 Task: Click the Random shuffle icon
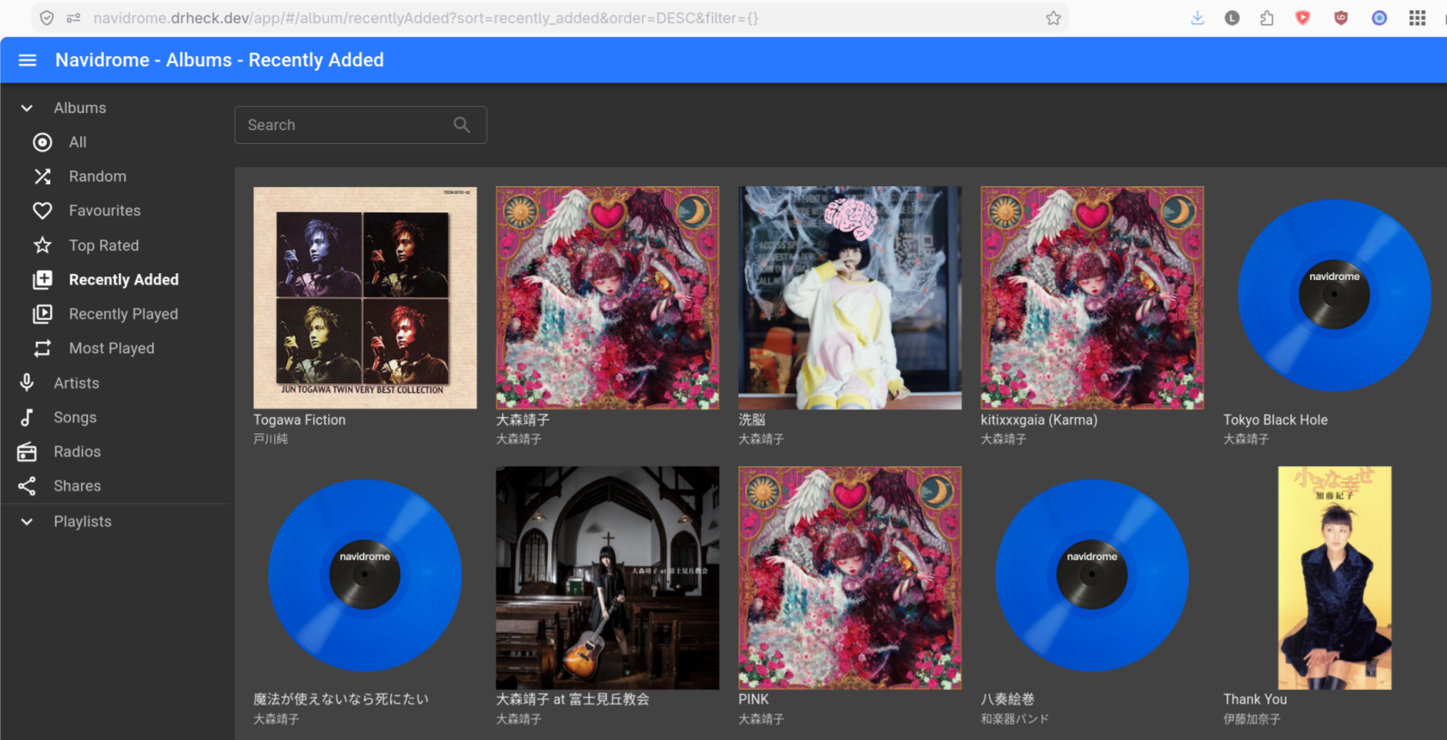point(42,177)
